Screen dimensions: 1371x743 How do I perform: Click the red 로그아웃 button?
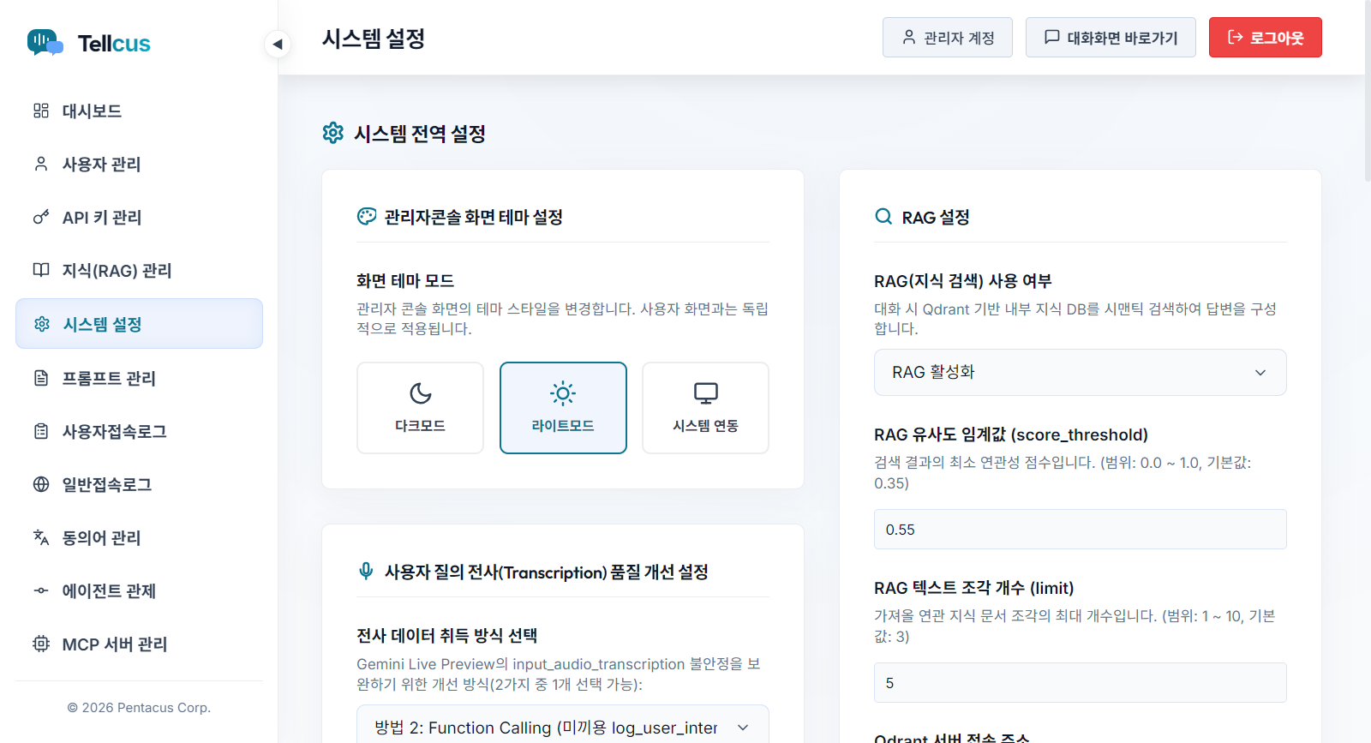[1266, 38]
